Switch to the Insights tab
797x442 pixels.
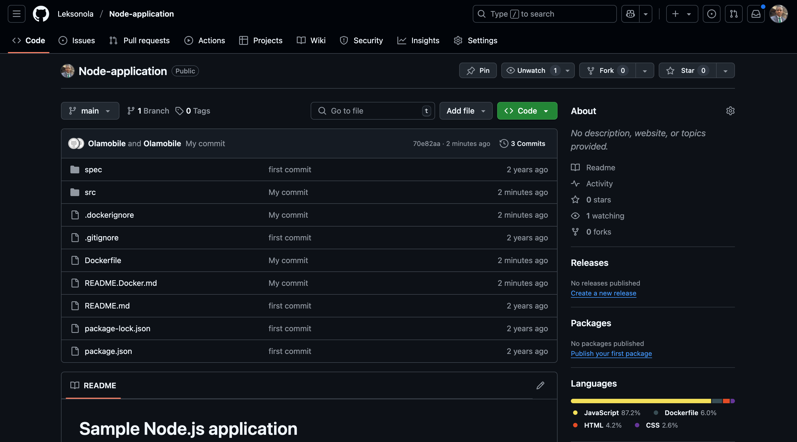pos(418,40)
